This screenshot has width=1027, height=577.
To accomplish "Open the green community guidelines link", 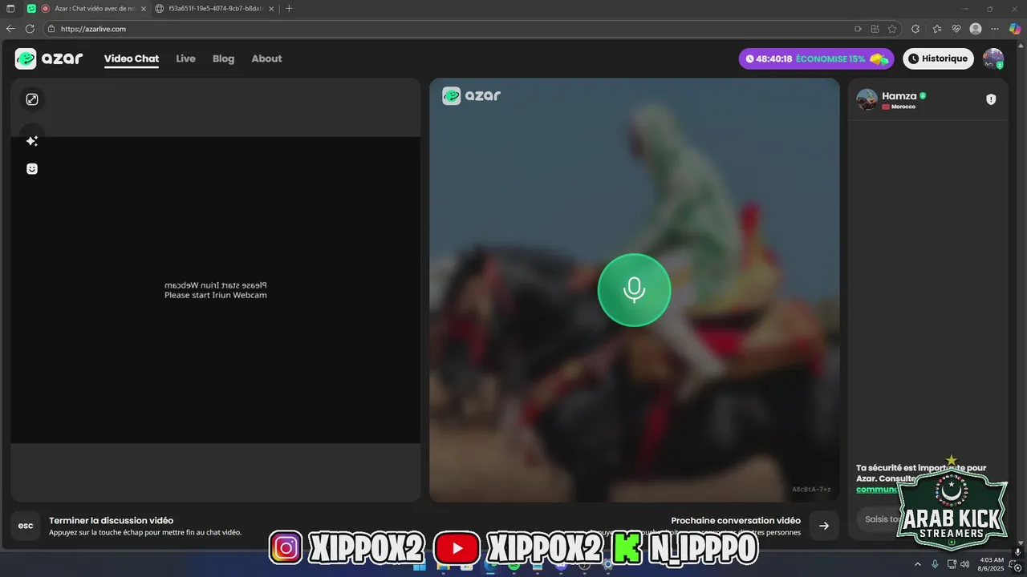I will coord(876,489).
